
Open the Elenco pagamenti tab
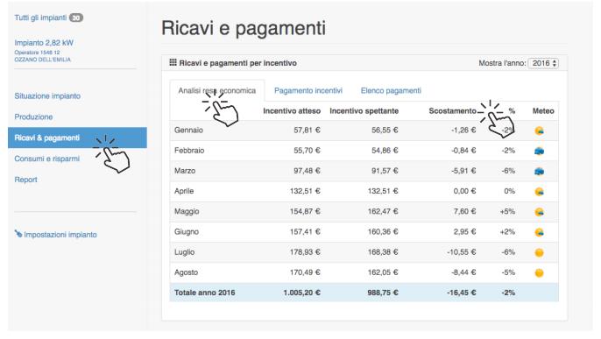click(391, 91)
